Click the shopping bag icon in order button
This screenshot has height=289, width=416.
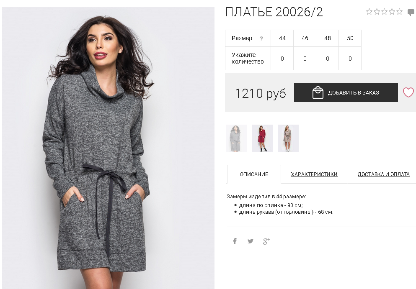click(x=318, y=92)
